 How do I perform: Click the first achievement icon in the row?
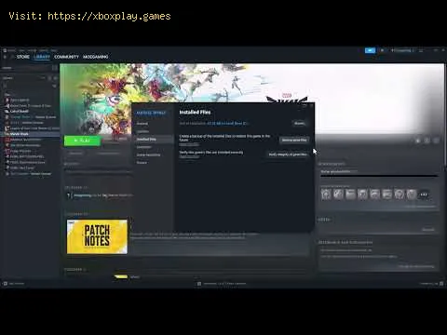click(x=326, y=194)
